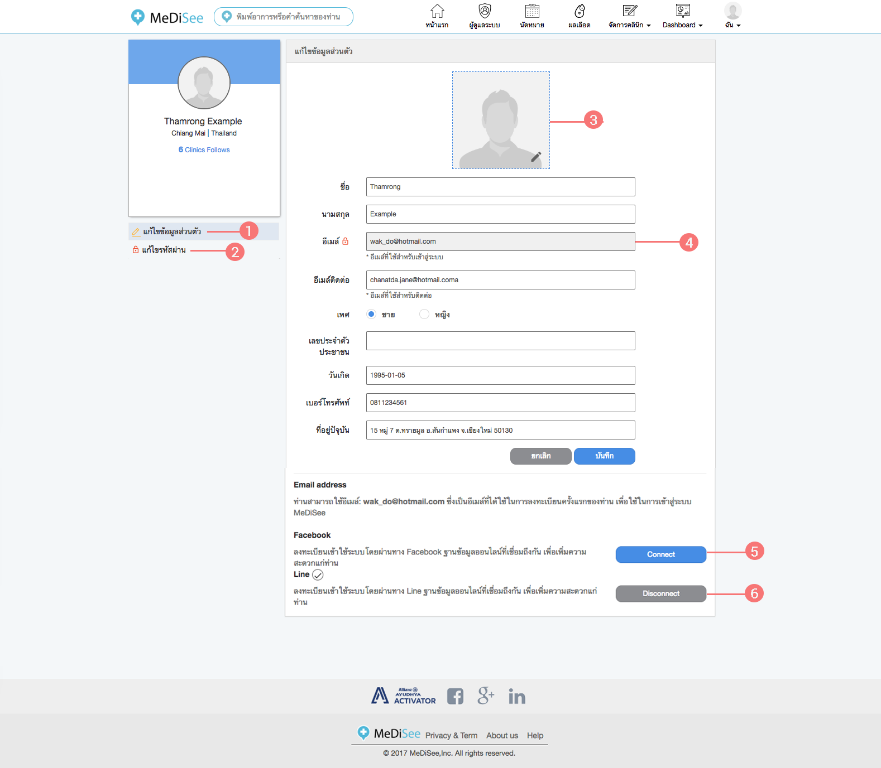Open the Facebook icon in the footer
Image resolution: width=881 pixels, height=768 pixels.
455,696
